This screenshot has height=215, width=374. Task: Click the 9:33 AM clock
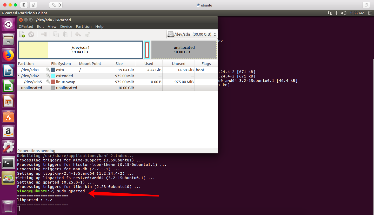click(357, 13)
